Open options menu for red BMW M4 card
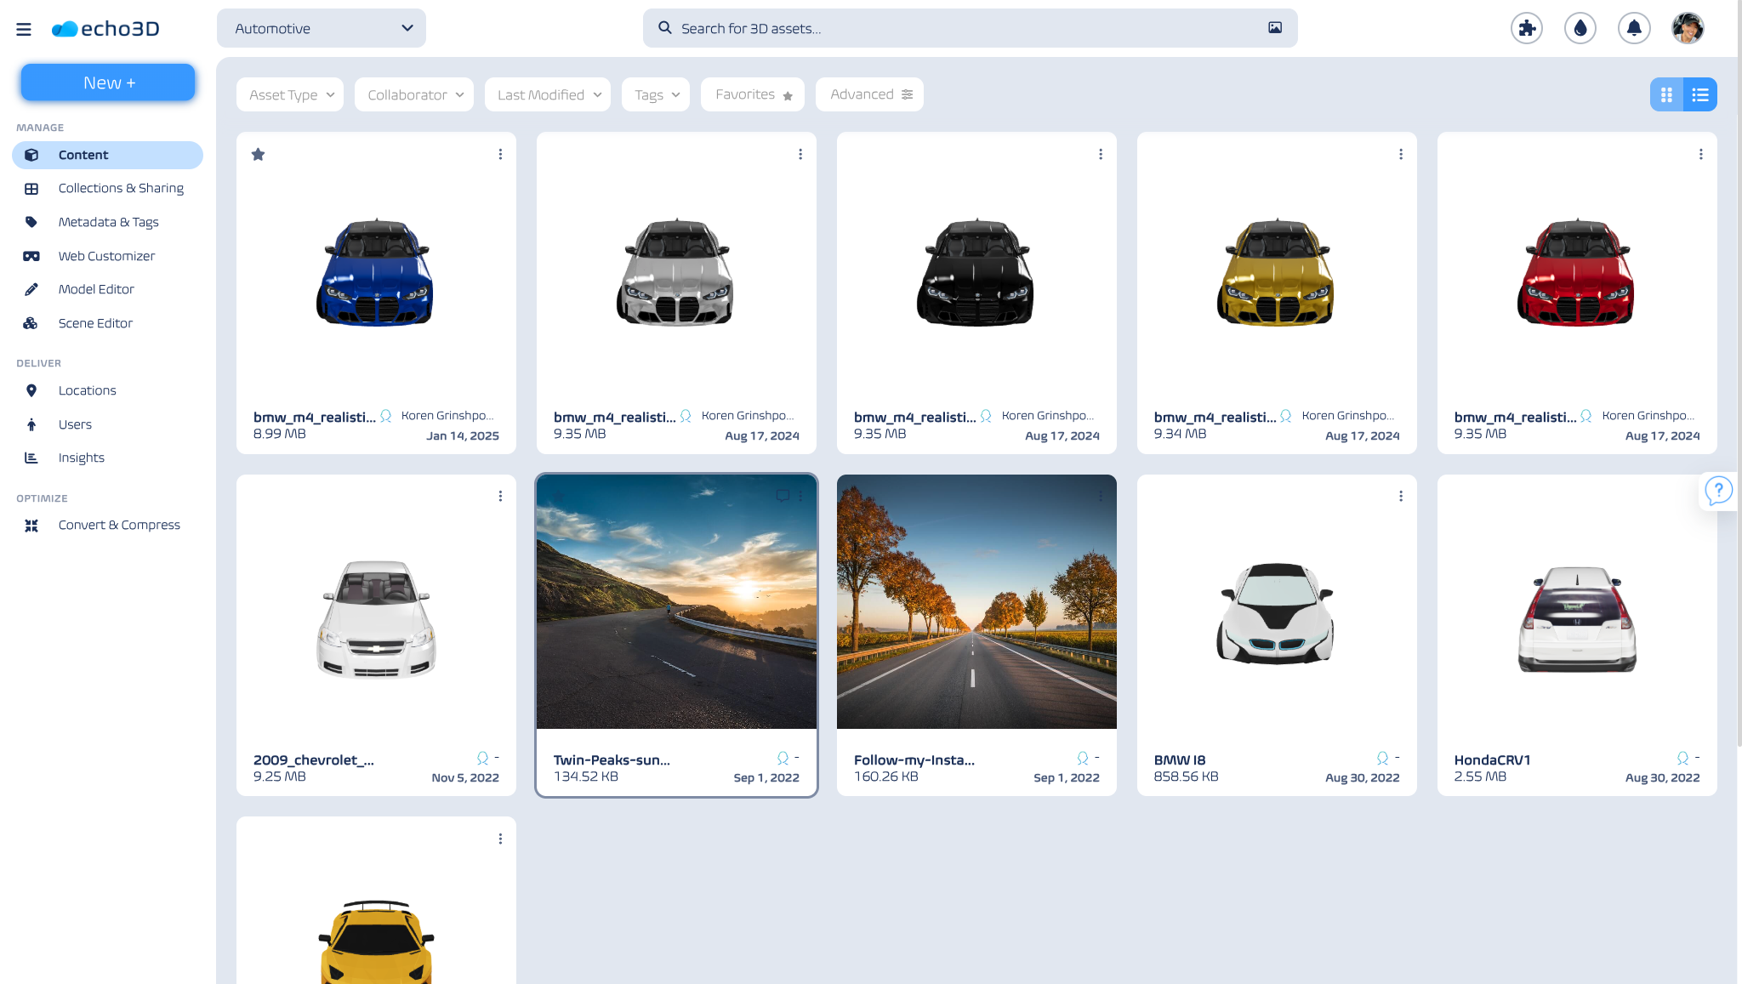 pos(1701,154)
